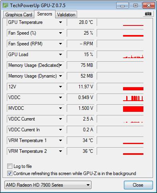Viewport: 157px width, 193px height.
Task: Disable continue refreshing in background checkbox
Action: [x=10, y=174]
